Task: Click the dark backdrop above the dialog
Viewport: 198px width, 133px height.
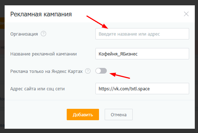Action: click(x=99, y=2)
